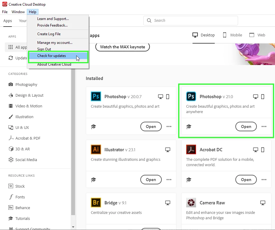Click the Photoshop v 20.0.7 app icon

(96, 96)
